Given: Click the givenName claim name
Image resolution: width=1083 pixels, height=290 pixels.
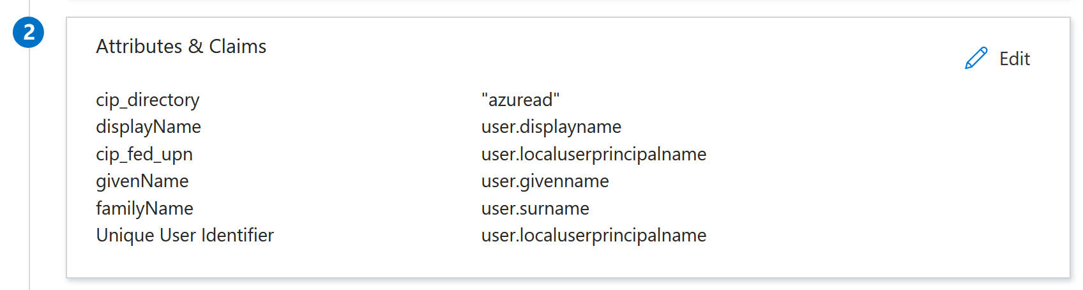Looking at the screenshot, I should (x=142, y=181).
